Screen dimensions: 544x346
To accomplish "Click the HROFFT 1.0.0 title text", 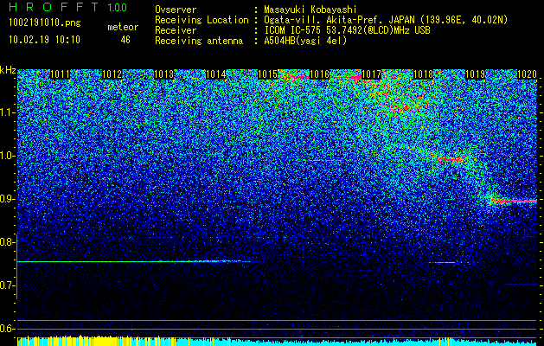I will click(68, 7).
